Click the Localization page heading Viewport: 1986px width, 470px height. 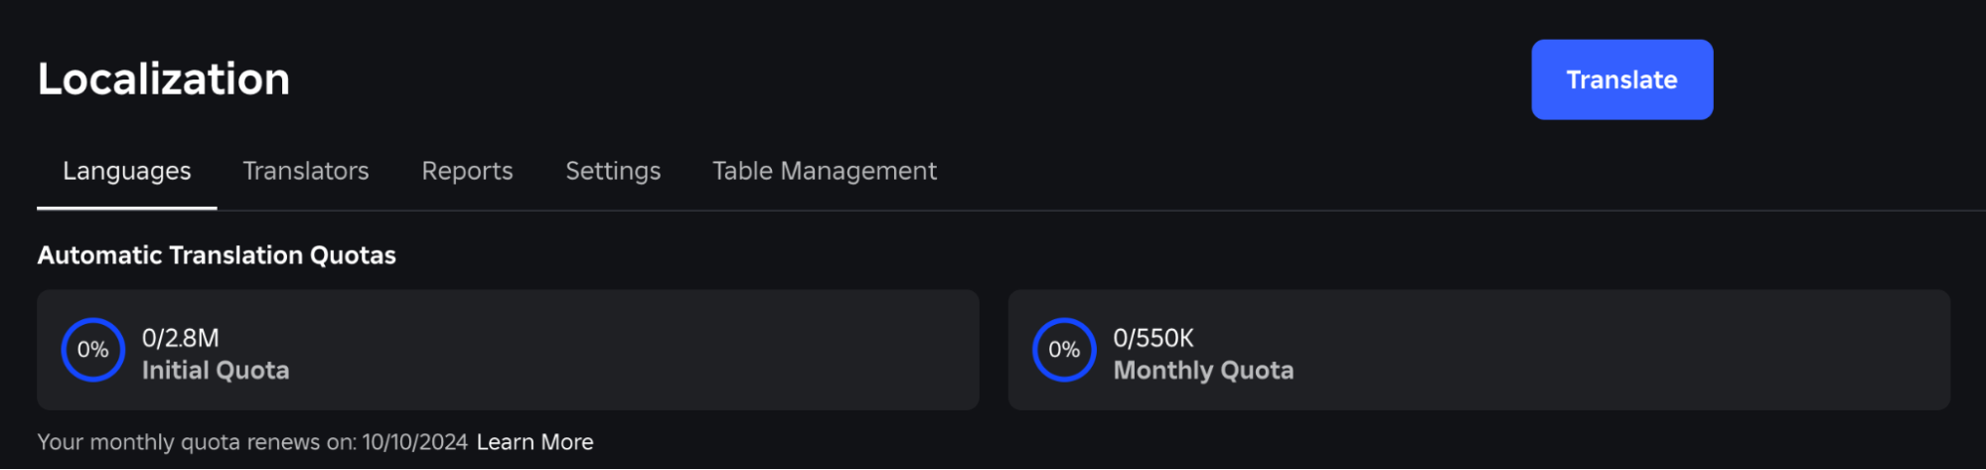click(164, 79)
